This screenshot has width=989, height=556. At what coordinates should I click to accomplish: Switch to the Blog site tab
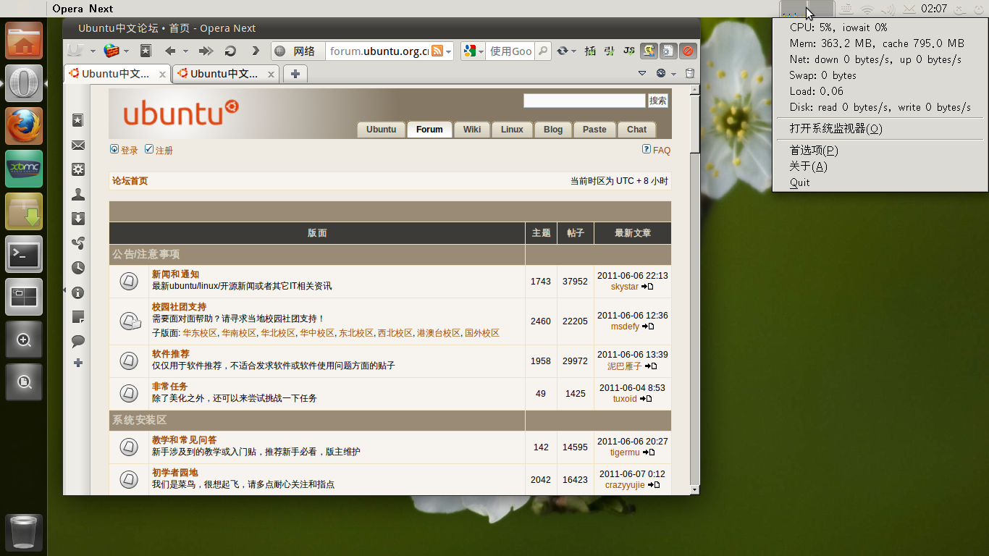[553, 130]
